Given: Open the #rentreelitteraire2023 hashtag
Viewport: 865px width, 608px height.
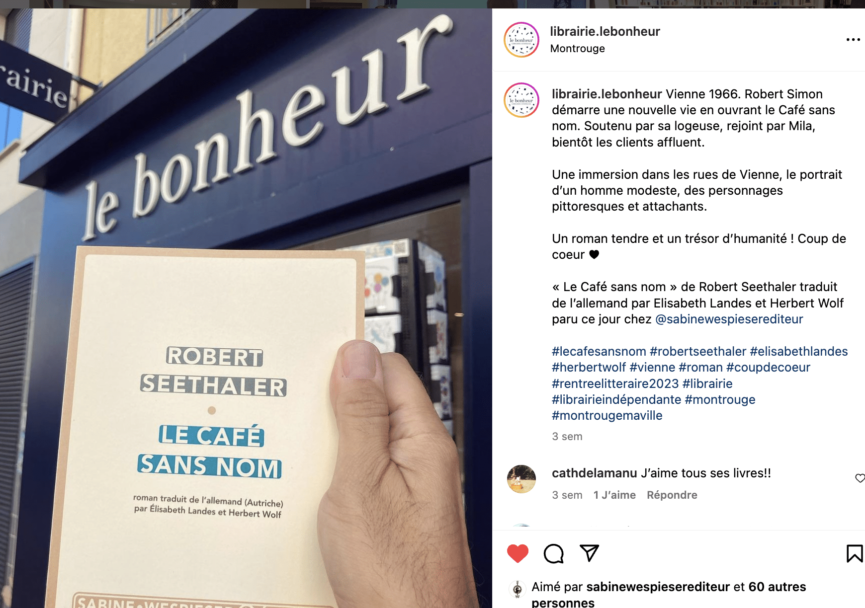Looking at the screenshot, I should click(x=615, y=383).
